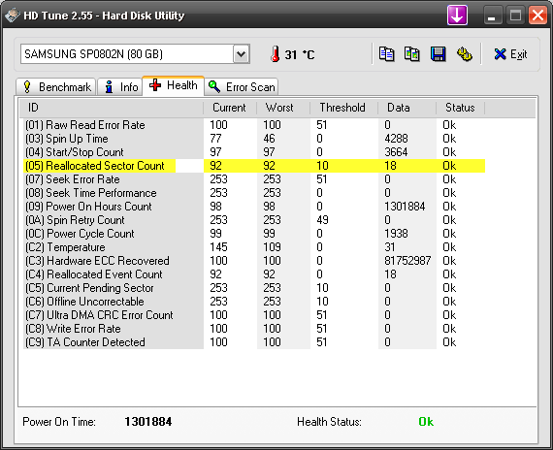
Task: Click threshold value 49 for Spin Retry Count
Action: (x=322, y=220)
